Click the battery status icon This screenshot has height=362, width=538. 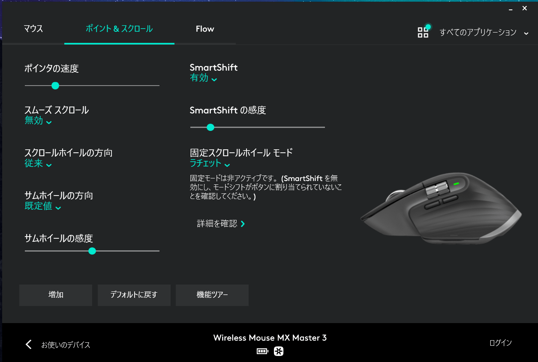262,352
